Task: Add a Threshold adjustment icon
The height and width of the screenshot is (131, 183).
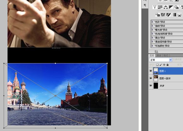Action: point(168,15)
